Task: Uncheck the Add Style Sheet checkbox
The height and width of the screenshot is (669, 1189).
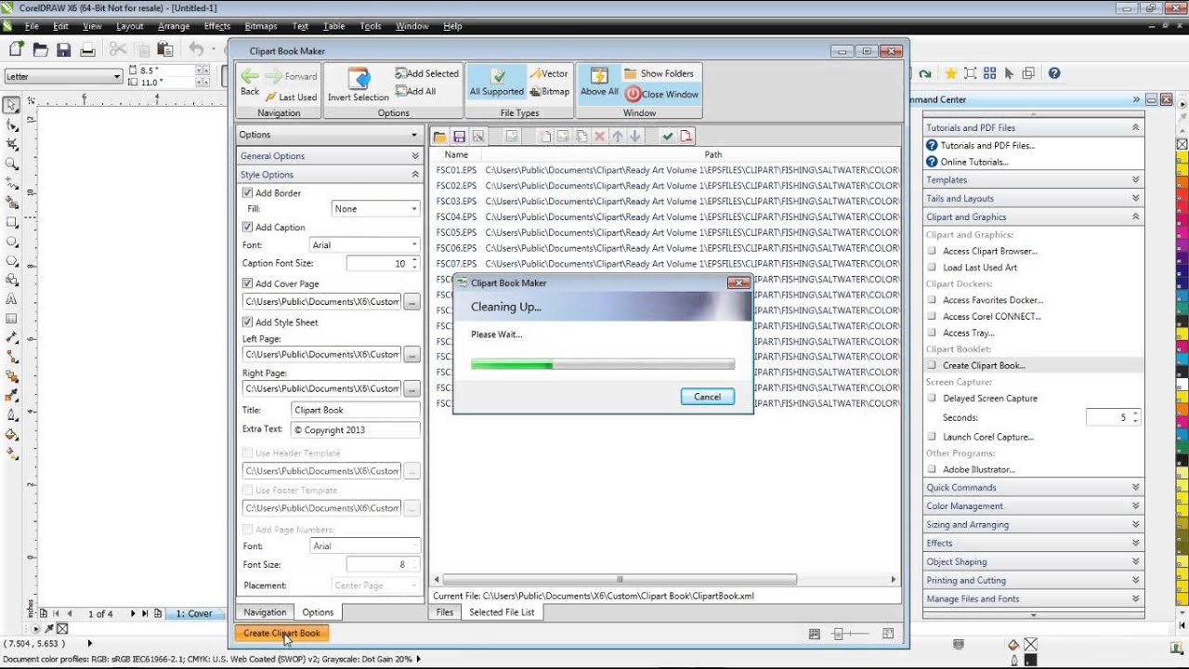Action: pos(248,322)
